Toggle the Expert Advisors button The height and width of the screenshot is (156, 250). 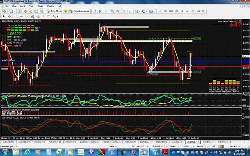coord(79,11)
